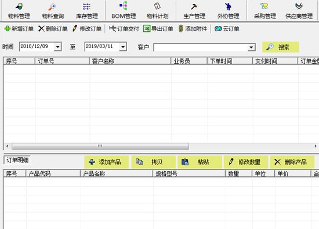Click 单价 column header
The width and height of the screenshot is (319, 229).
coord(293,173)
